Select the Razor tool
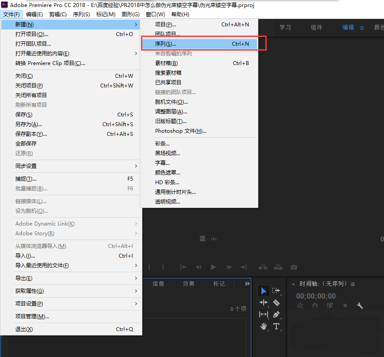 276,303
